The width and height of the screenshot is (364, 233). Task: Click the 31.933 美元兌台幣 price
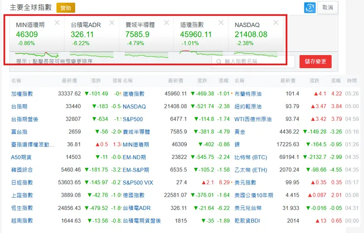point(291,208)
